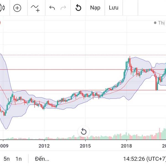Image resolution: width=166 pixels, height=166 pixels.
Task: Select the 5n time range
Action: [7, 159]
